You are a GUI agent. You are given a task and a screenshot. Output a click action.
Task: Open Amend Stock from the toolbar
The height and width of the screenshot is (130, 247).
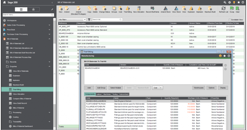click(x=166, y=10)
